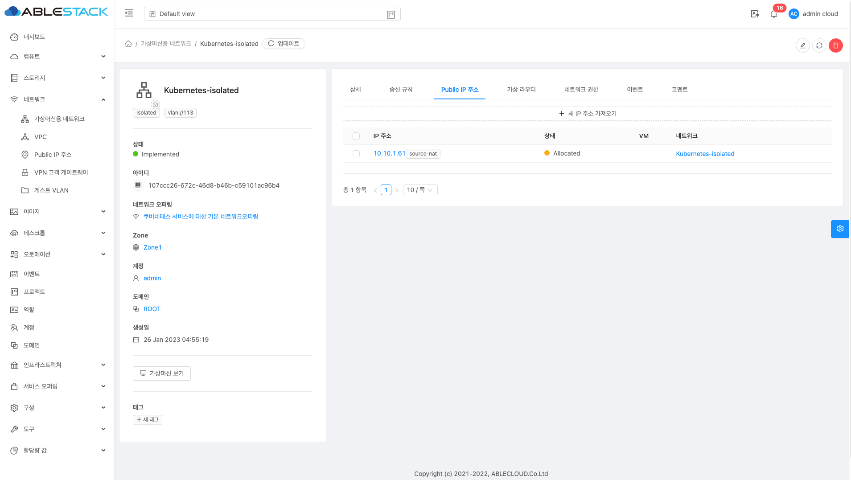The image size is (851, 480).
Task: Click the edit network pencil icon
Action: coord(802,45)
